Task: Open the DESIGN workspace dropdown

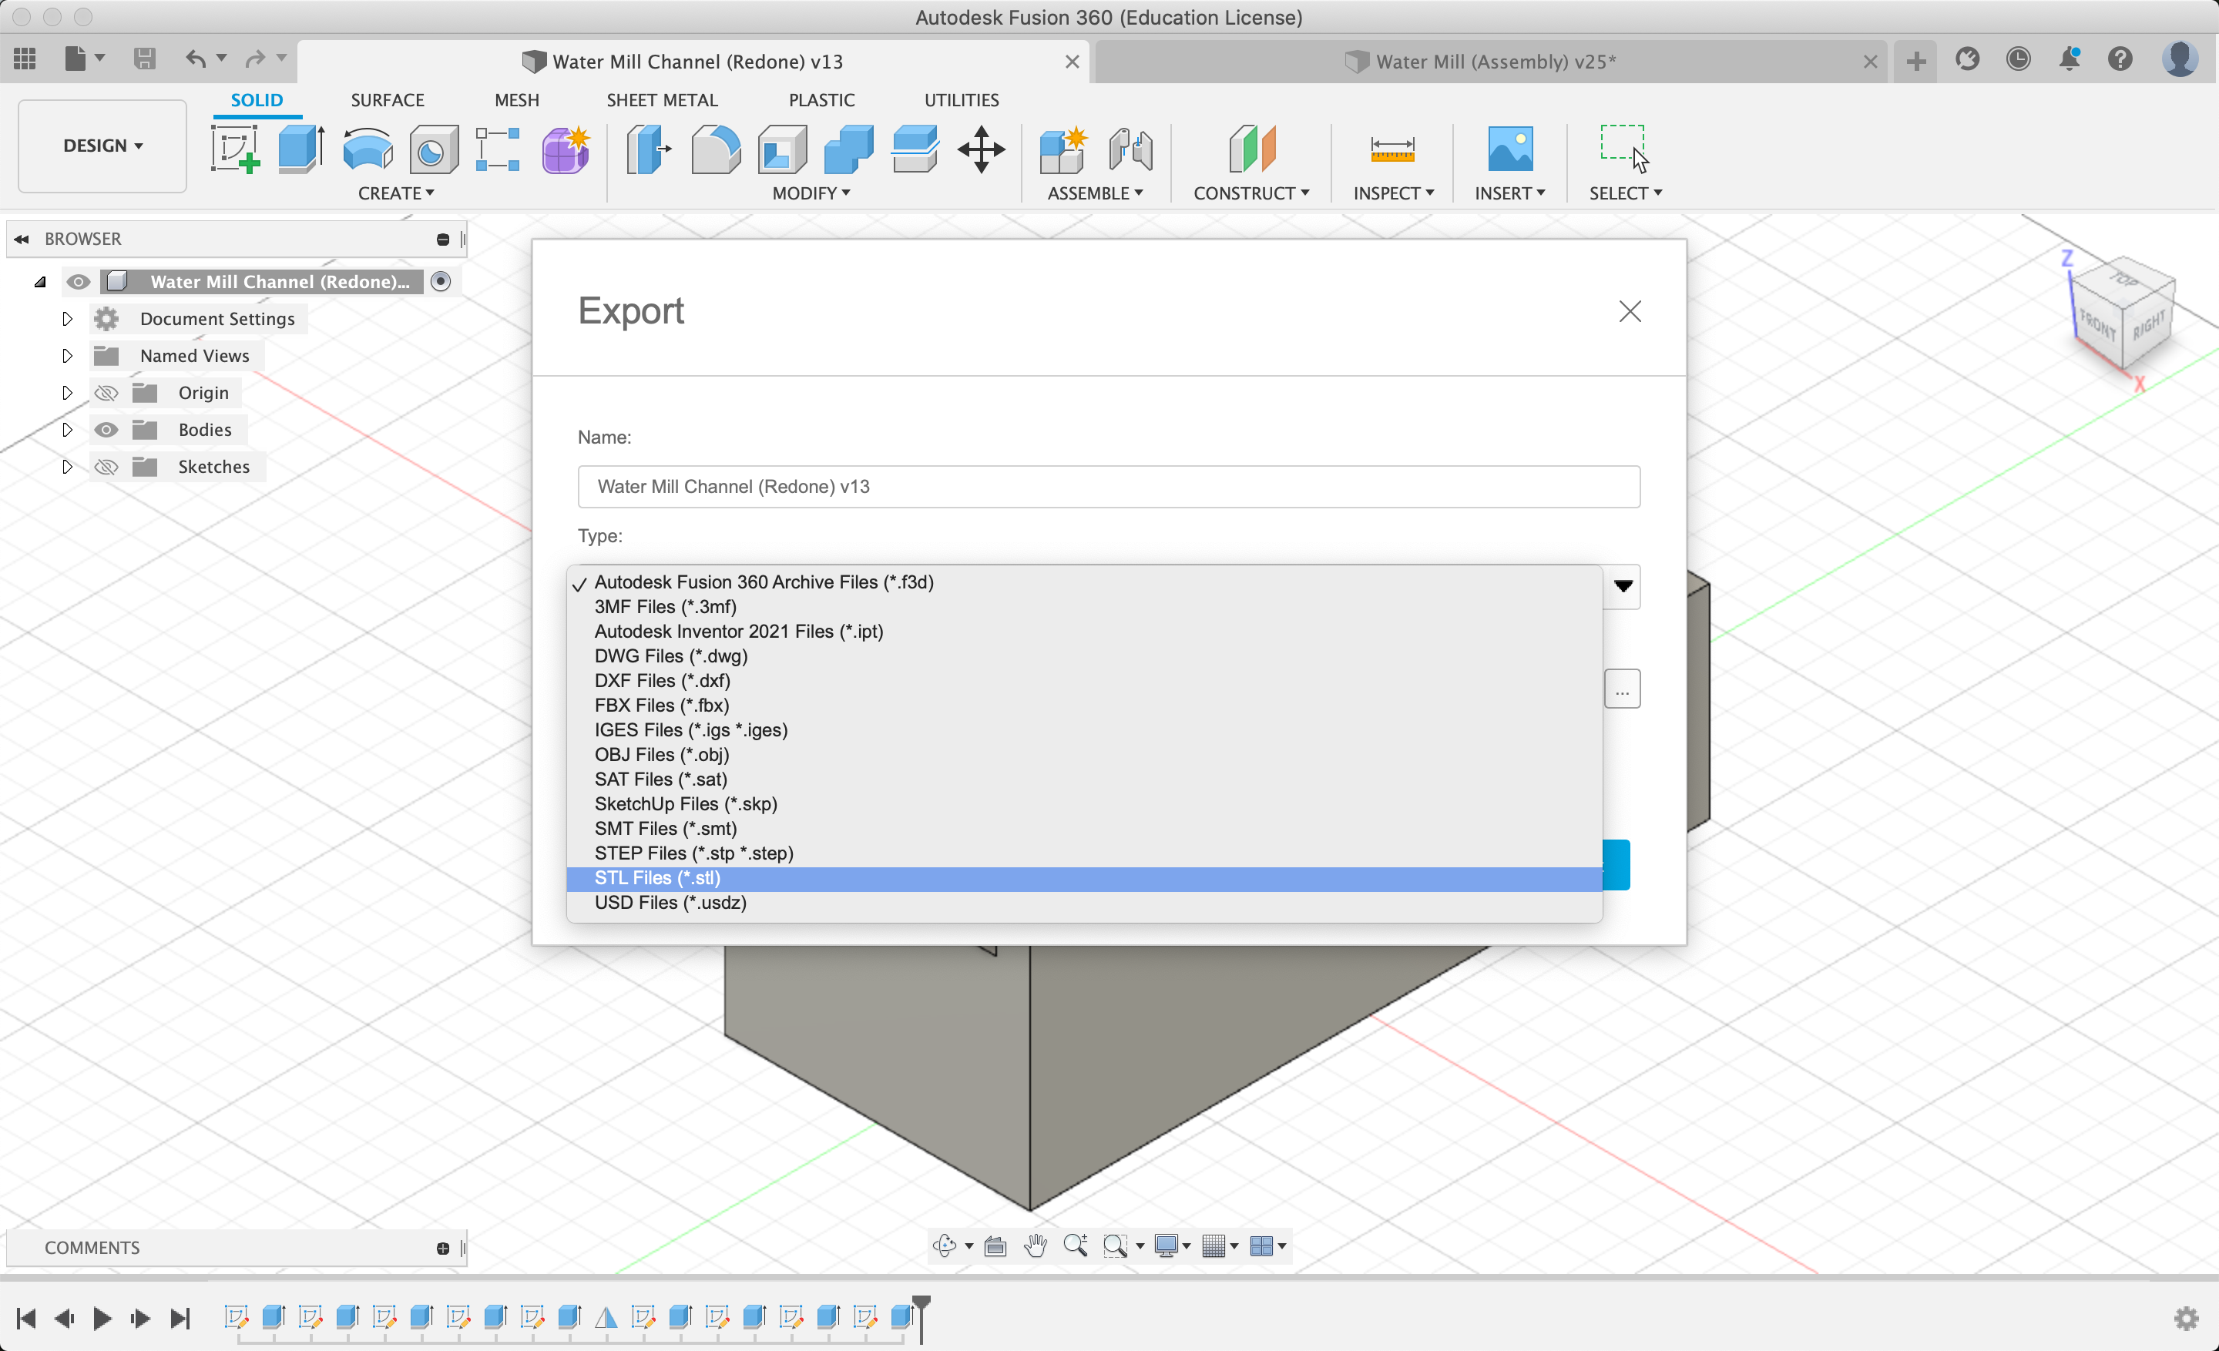Action: [102, 146]
